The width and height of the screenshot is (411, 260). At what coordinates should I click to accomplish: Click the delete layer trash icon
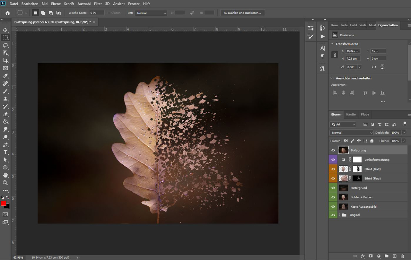pyautogui.click(x=402, y=256)
